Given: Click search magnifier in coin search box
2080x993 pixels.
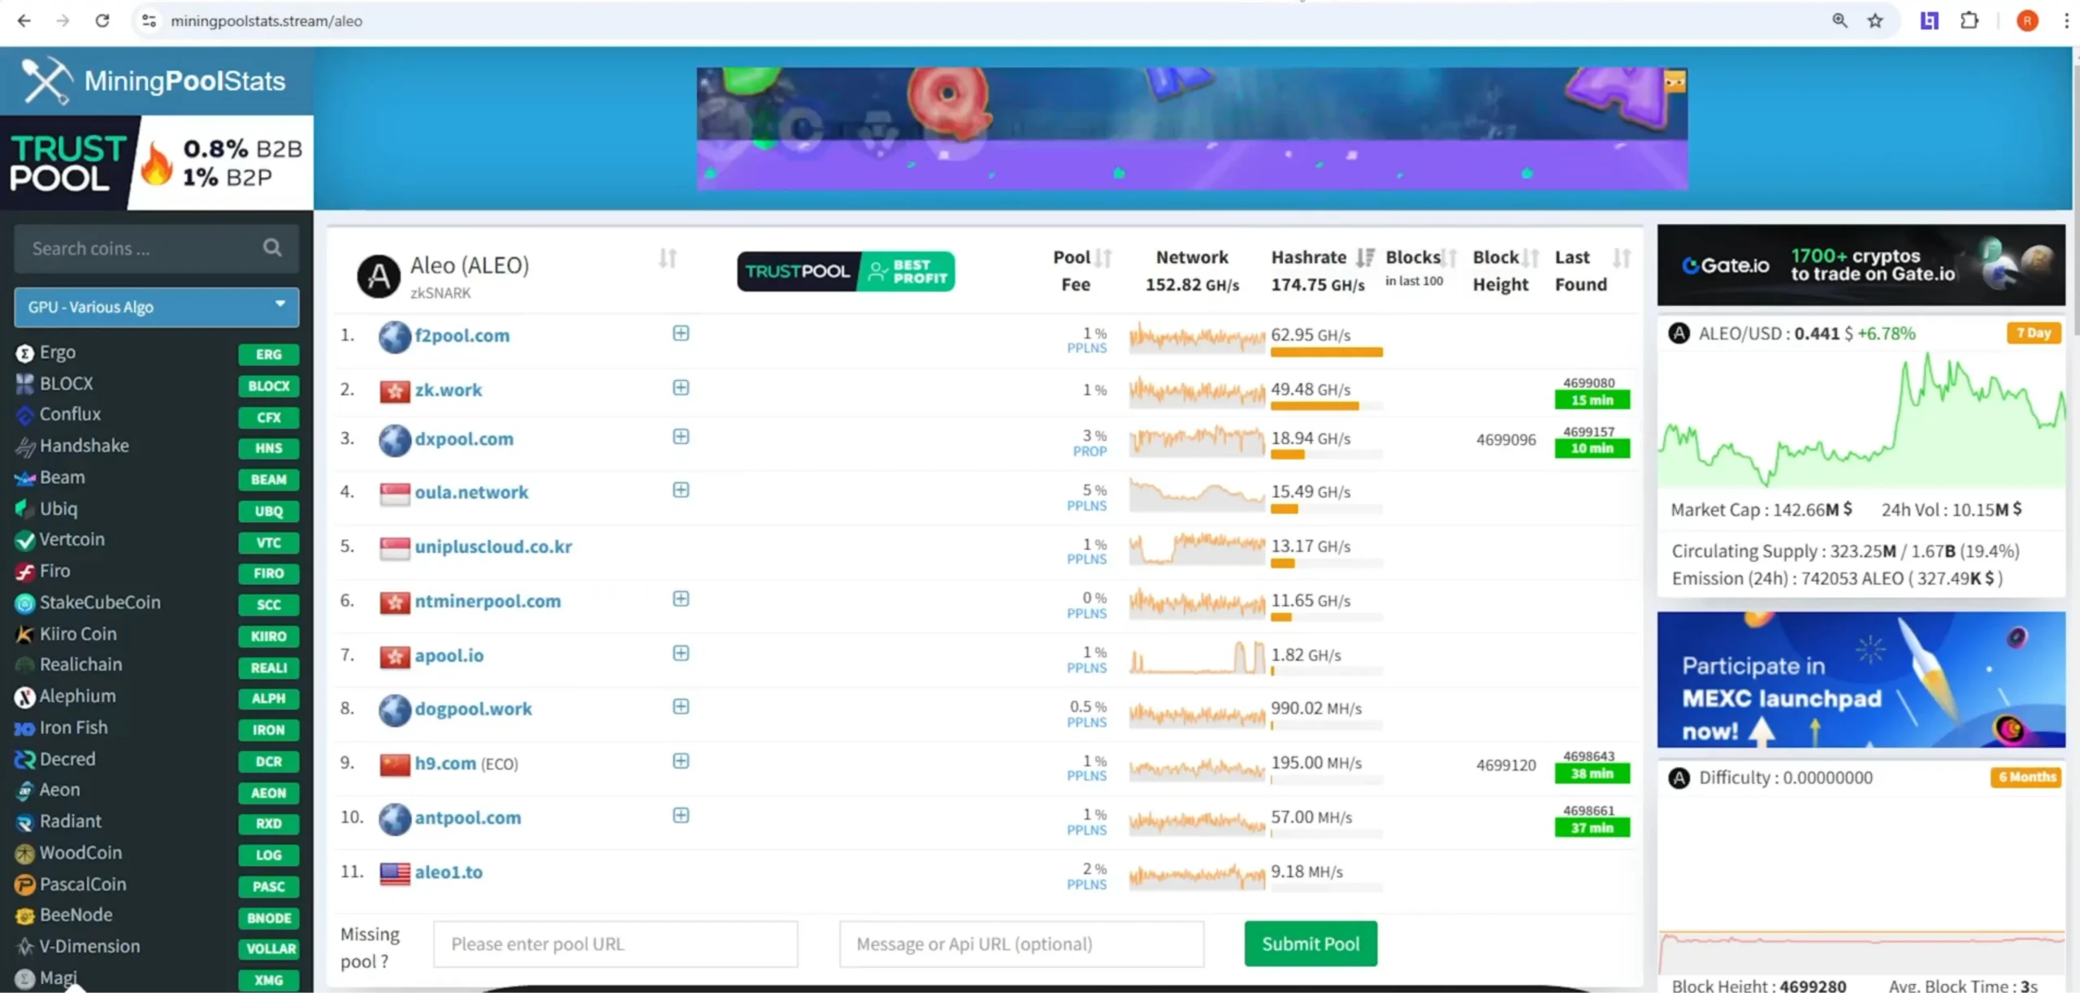Looking at the screenshot, I should pyautogui.click(x=272, y=248).
